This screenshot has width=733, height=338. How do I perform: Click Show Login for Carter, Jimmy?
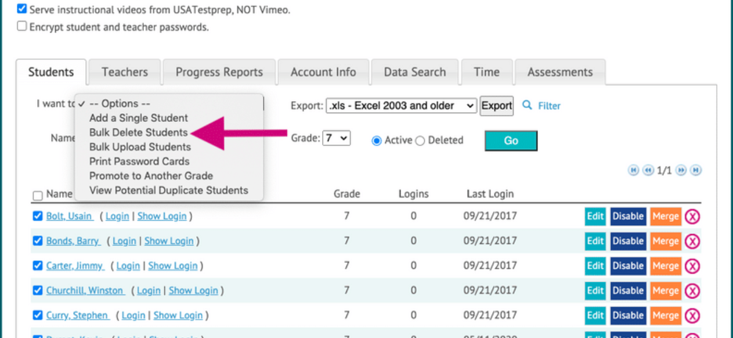point(173,266)
